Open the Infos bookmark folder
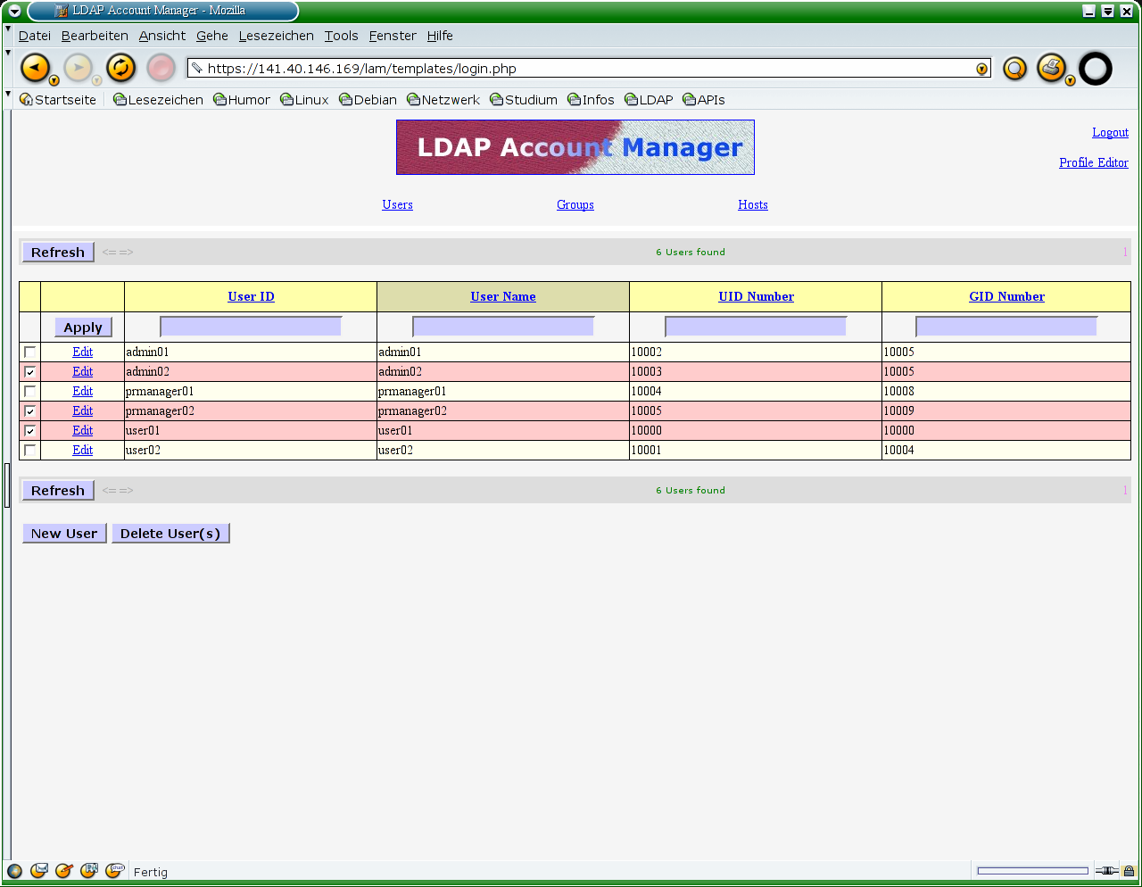The height and width of the screenshot is (887, 1142). click(x=592, y=100)
